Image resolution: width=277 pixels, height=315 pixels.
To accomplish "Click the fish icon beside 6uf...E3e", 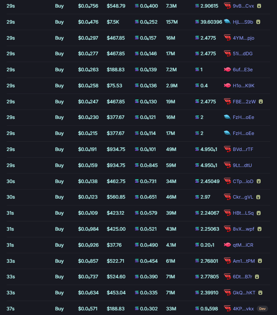I will click(x=227, y=70).
